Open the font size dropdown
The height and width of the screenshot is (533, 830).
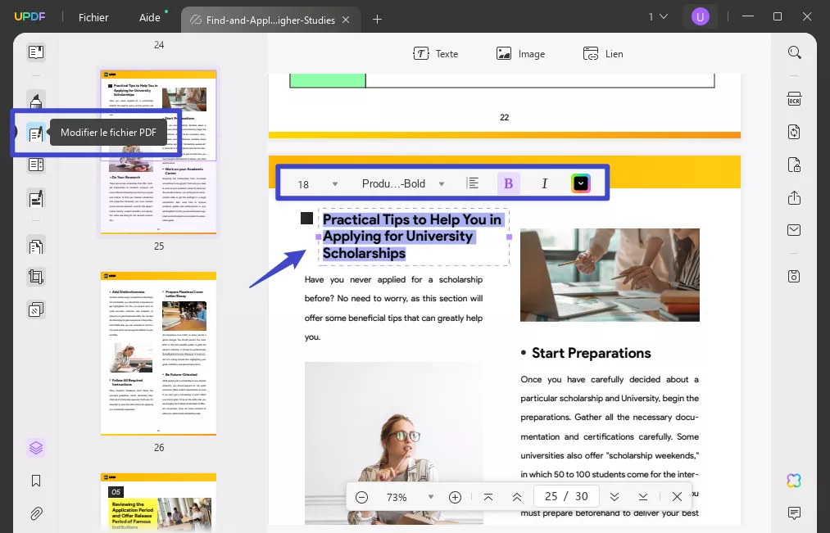click(333, 183)
